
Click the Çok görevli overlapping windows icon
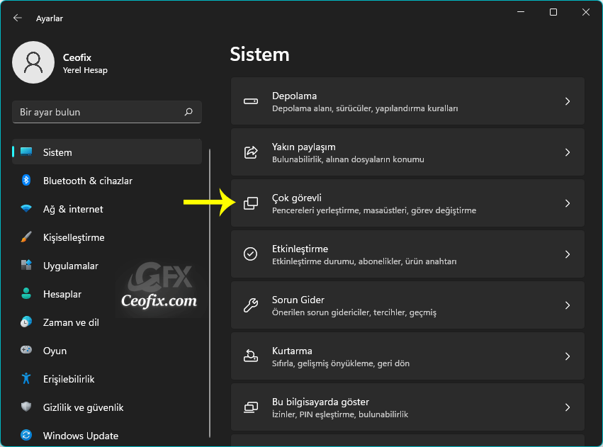click(251, 203)
